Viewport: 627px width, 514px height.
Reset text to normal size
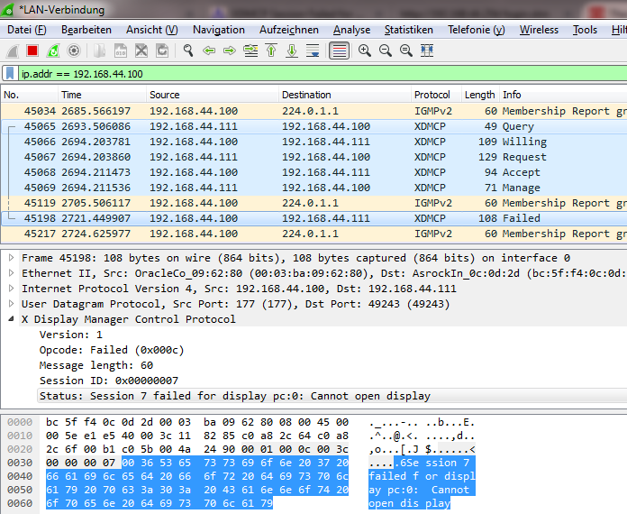[x=406, y=50]
